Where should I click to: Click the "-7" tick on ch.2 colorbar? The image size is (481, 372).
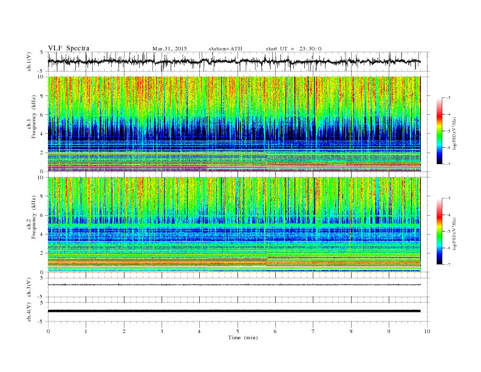(x=448, y=264)
